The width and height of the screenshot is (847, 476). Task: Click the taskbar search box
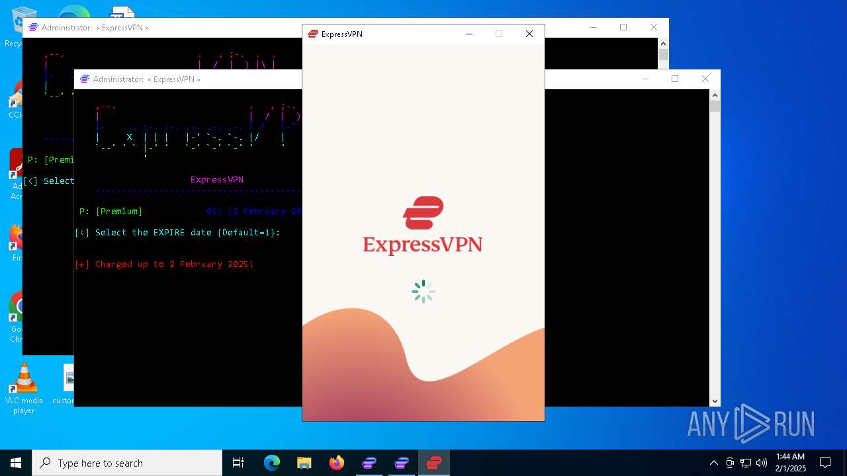tap(127, 463)
